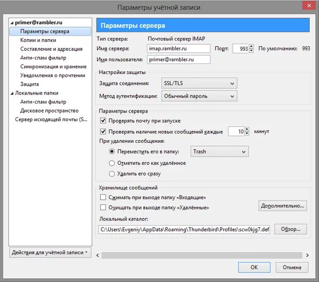
Task: Collapse the primer@rambler.ru account tree
Action: 12,23
